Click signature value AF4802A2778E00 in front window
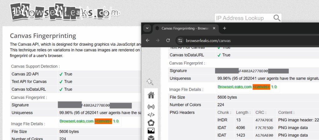The width and height of the screenshot is (319, 140). click(253, 71)
